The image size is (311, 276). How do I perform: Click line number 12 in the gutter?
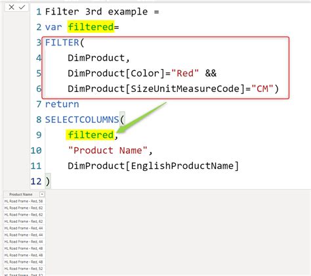point(36,181)
